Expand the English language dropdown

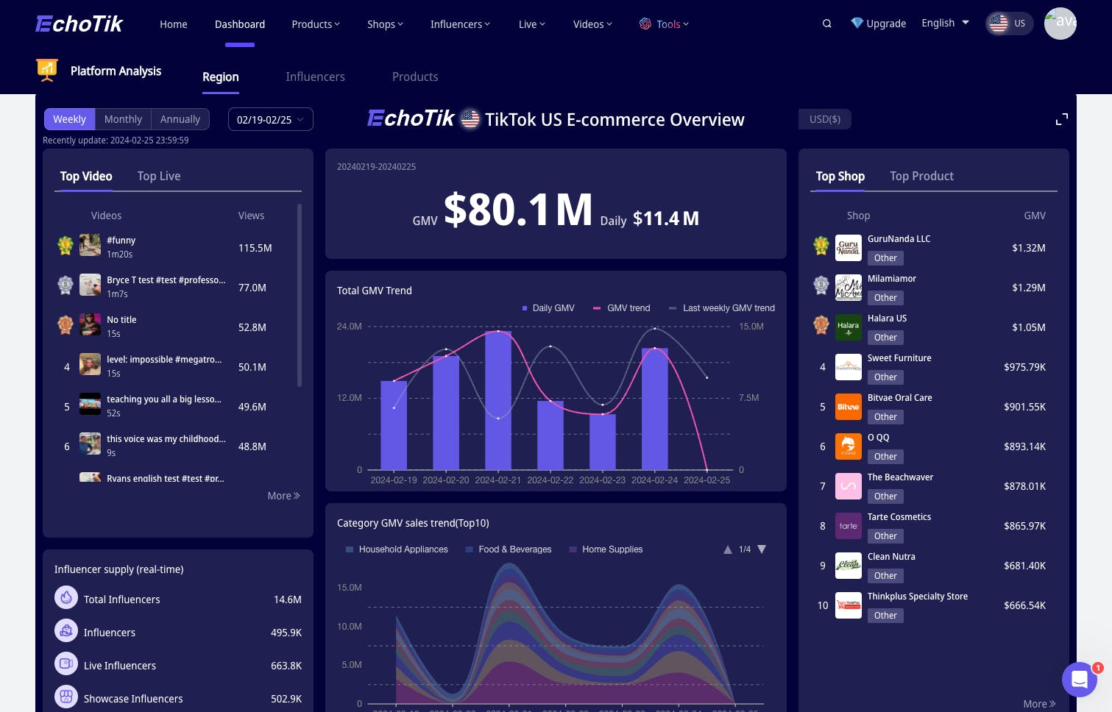click(945, 23)
